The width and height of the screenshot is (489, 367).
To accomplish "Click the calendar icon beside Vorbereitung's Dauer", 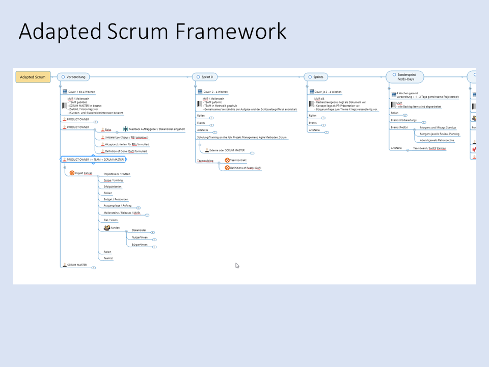I will (65, 92).
